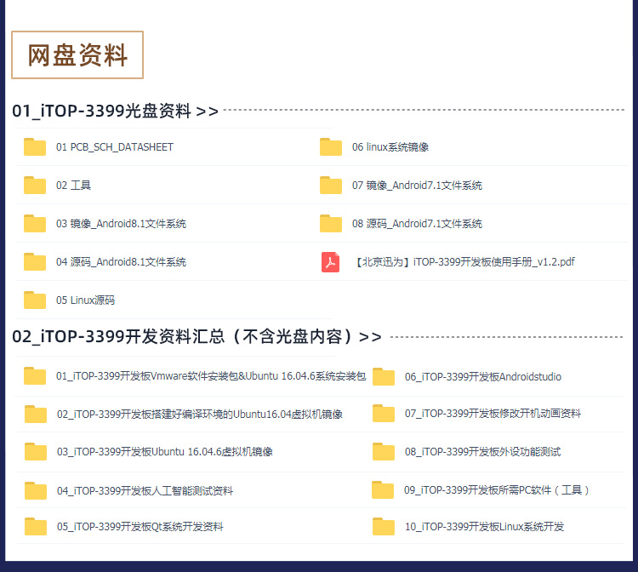This screenshot has width=638, height=572.
Task: Open folder icon for 06_iTOP-3399开发板Androidstudio
Action: tap(384, 376)
